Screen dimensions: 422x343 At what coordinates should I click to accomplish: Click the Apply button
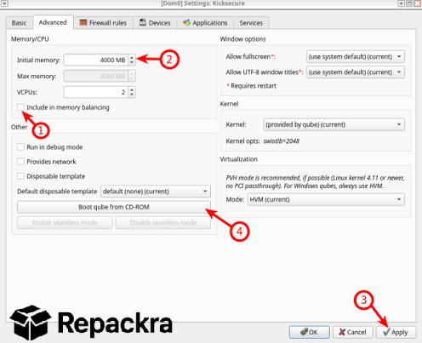point(396,332)
